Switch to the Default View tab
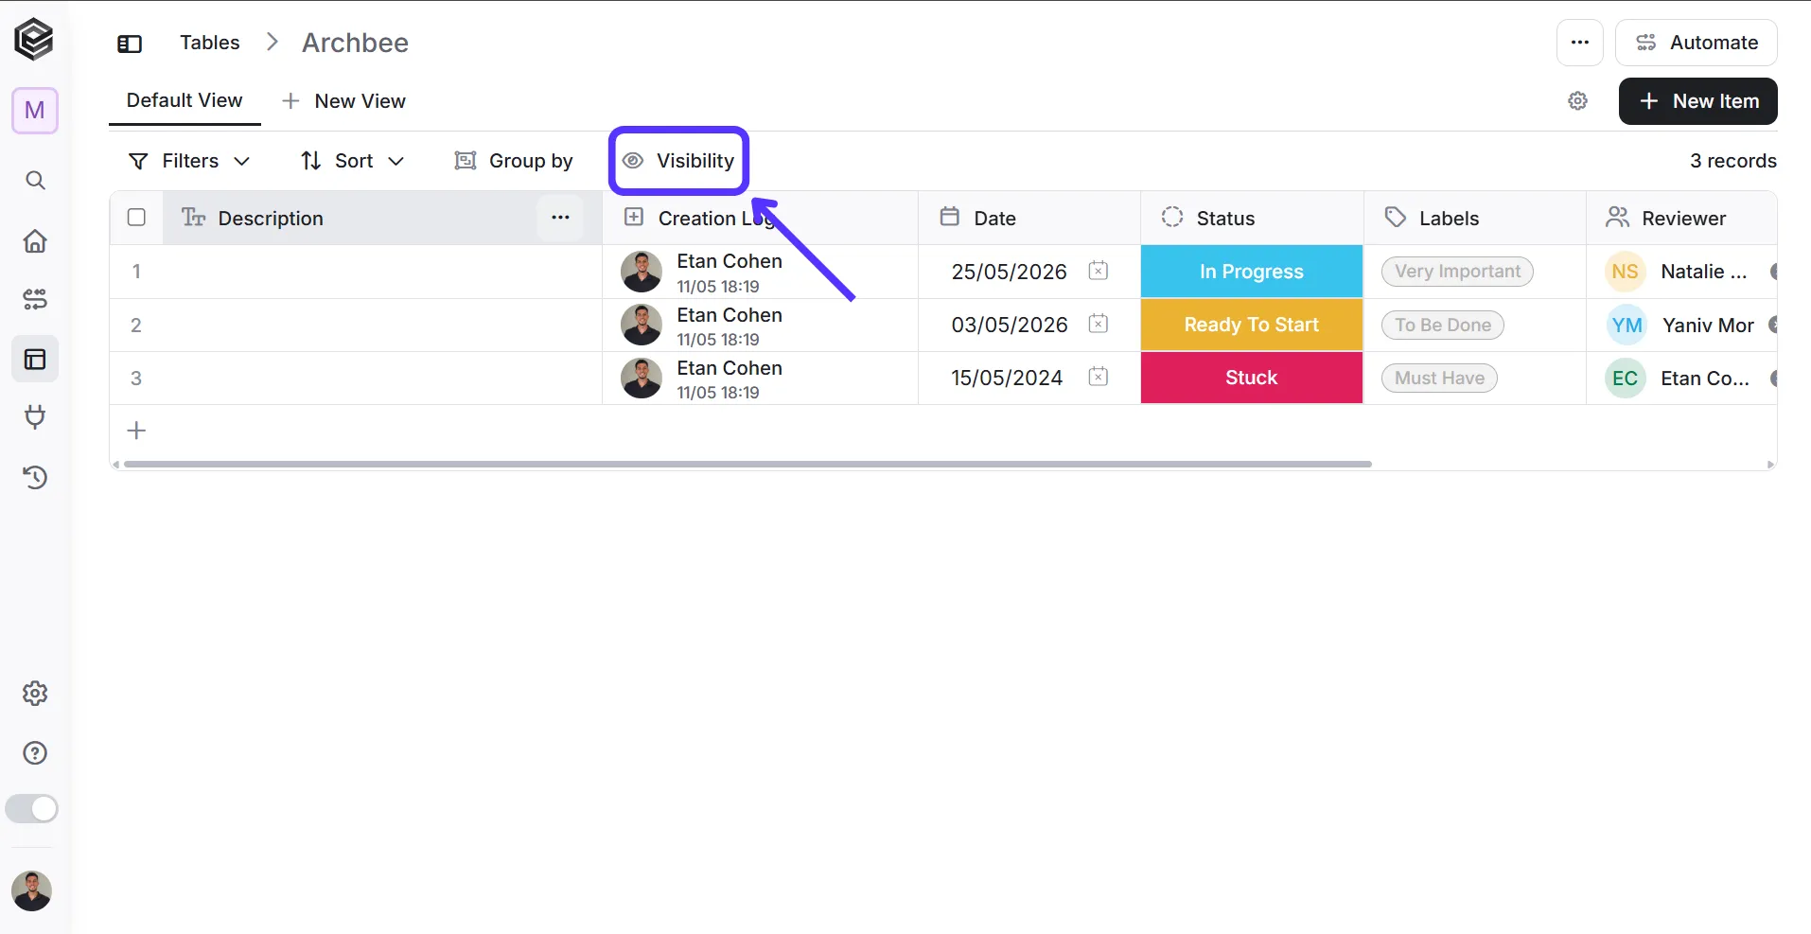1811x934 pixels. click(x=185, y=100)
